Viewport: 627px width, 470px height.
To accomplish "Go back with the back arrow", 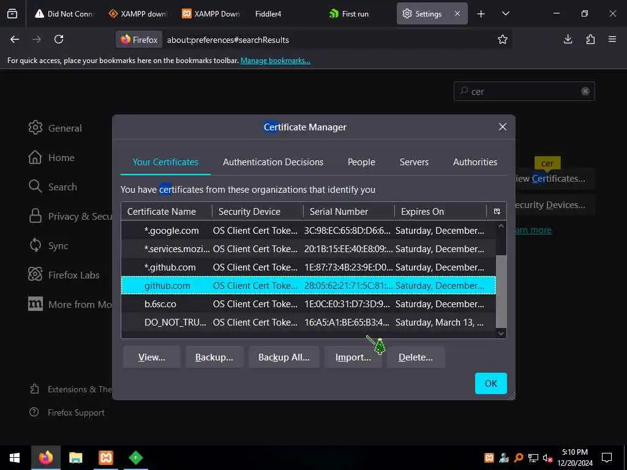I will click(15, 39).
